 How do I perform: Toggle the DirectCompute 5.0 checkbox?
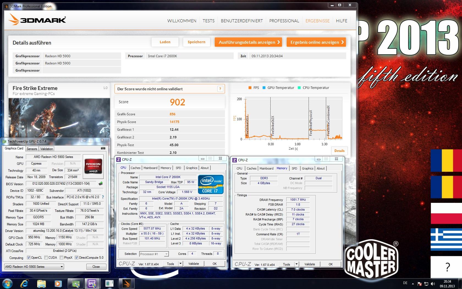pyautogui.click(x=77, y=258)
